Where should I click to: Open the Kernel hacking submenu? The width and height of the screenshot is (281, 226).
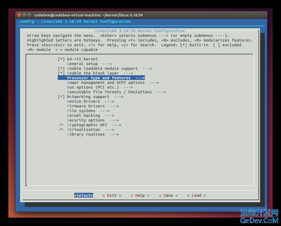pyautogui.click(x=90, y=115)
